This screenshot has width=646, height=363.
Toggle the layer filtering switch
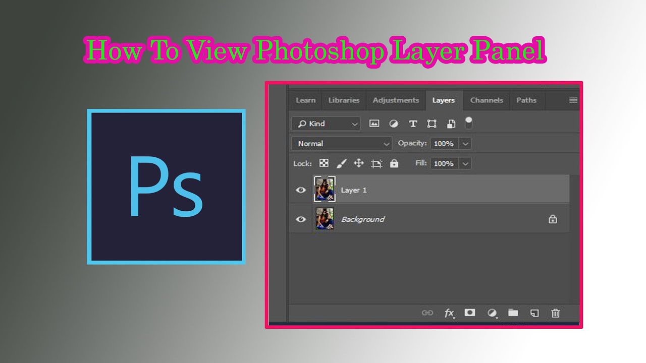(469, 123)
